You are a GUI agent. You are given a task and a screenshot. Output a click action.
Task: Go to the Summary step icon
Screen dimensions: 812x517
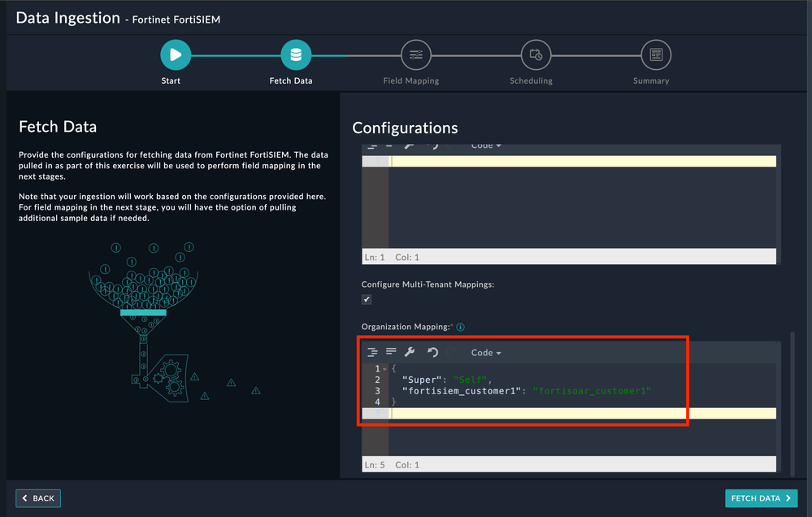click(656, 55)
